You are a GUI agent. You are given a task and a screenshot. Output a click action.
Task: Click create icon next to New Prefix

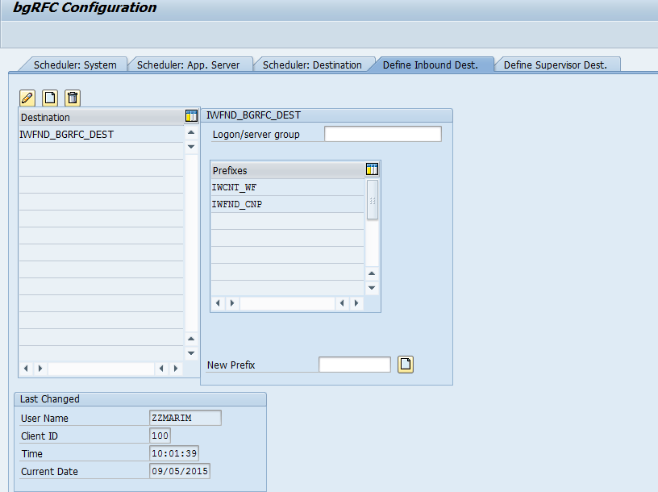[406, 365]
